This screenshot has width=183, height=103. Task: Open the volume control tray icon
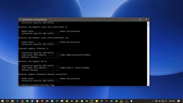[166, 101]
